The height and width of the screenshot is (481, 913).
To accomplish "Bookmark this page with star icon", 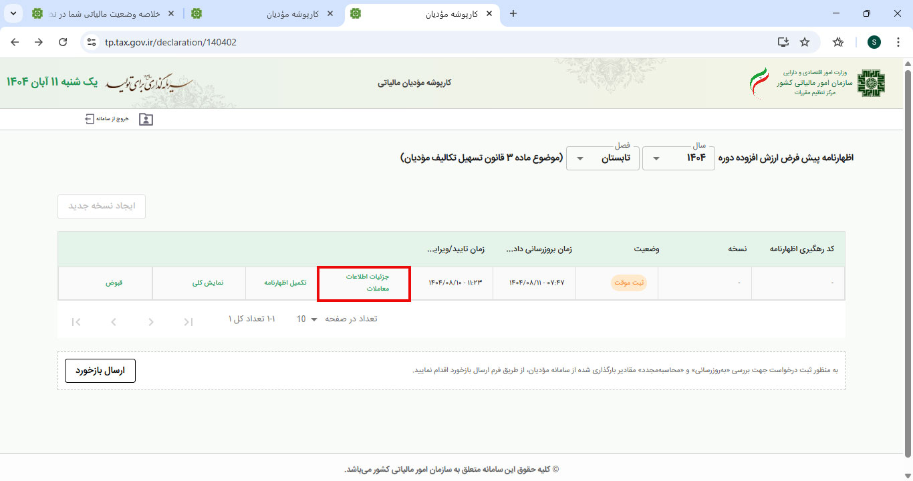I will pos(805,42).
